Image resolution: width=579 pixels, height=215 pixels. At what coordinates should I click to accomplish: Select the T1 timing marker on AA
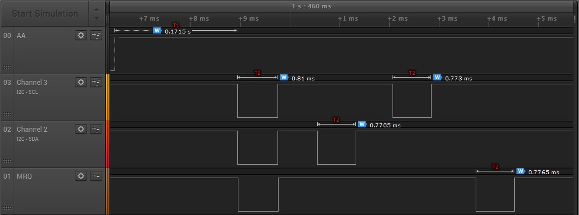pyautogui.click(x=176, y=26)
